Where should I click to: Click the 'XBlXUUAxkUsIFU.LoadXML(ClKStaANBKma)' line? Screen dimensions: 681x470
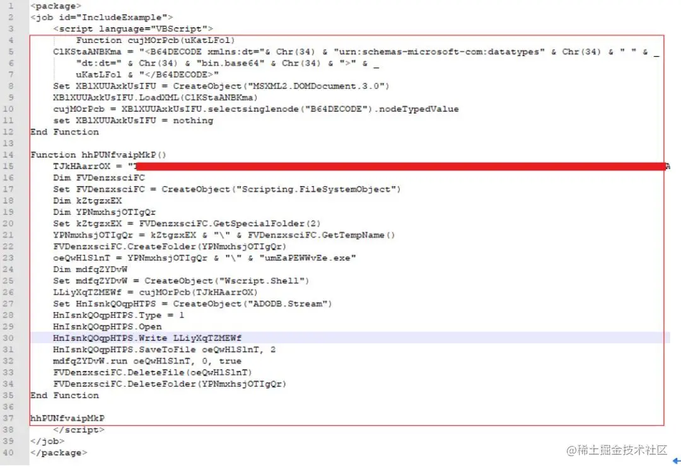coord(156,98)
